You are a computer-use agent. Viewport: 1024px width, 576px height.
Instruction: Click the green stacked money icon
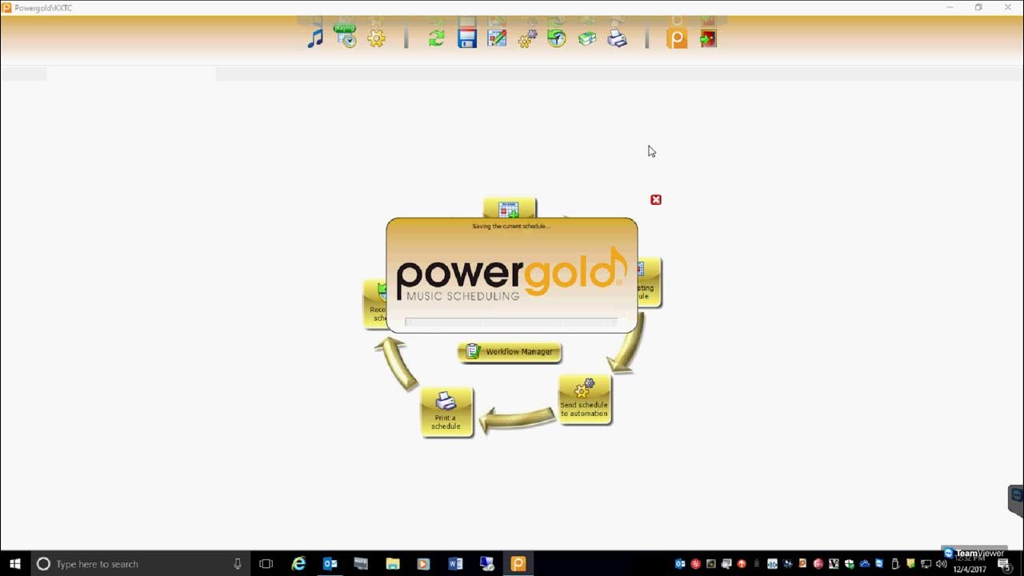(x=587, y=38)
